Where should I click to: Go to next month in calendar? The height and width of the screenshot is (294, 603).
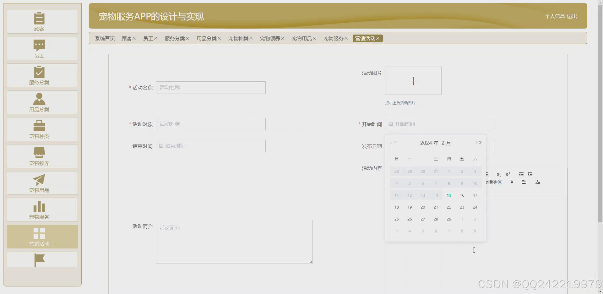(x=476, y=143)
